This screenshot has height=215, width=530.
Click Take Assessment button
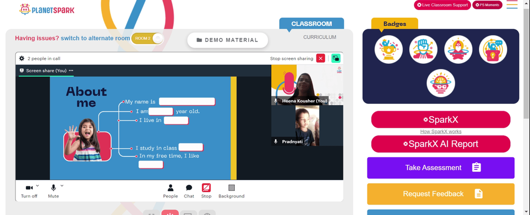(441, 168)
